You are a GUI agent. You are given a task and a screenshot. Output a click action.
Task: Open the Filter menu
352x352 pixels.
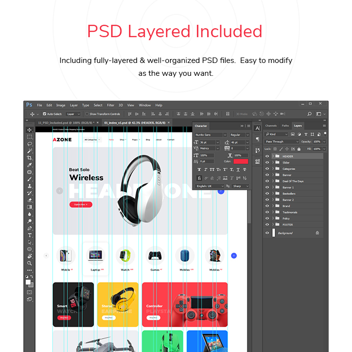pyautogui.click(x=111, y=105)
